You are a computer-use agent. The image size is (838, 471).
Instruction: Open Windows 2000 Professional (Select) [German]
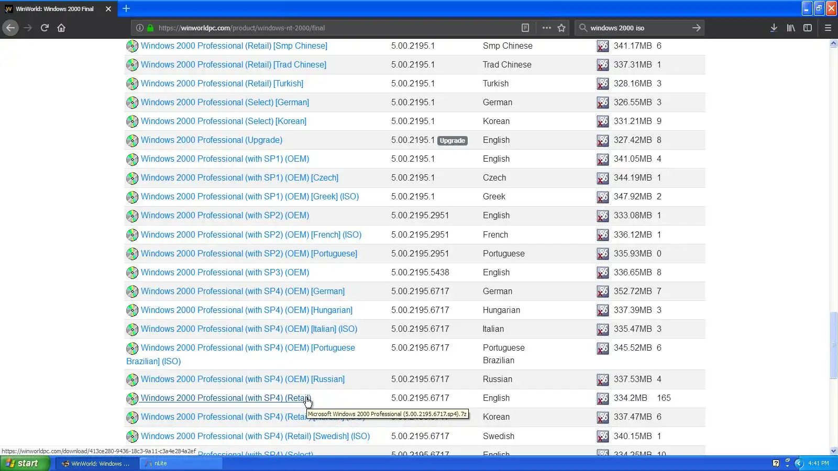click(225, 102)
